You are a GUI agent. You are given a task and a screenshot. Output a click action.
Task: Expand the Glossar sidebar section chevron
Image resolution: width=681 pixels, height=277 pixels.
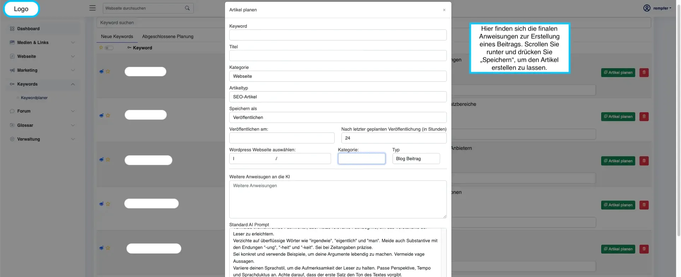tap(73, 125)
